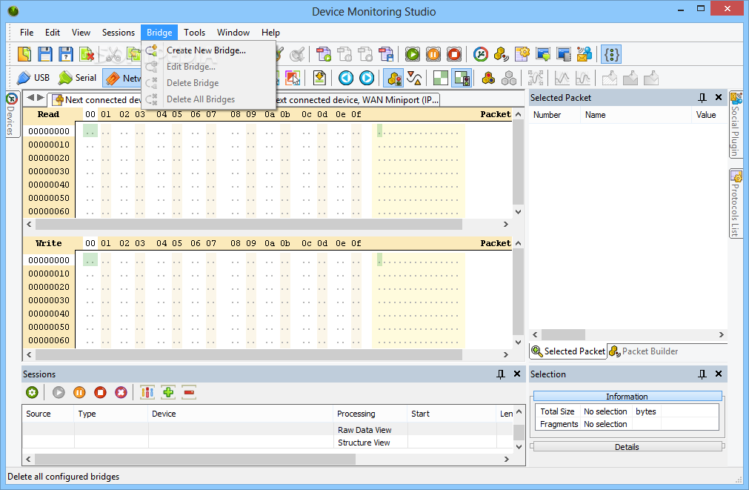Click the red minus remove icon in Sessions
Screen dimensions: 749x490
(x=189, y=392)
